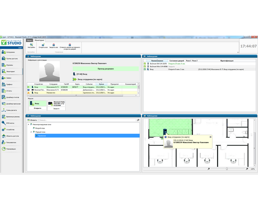Collapse the Первый этаж tree node
This screenshot has height=211, width=258.
click(x=31, y=132)
